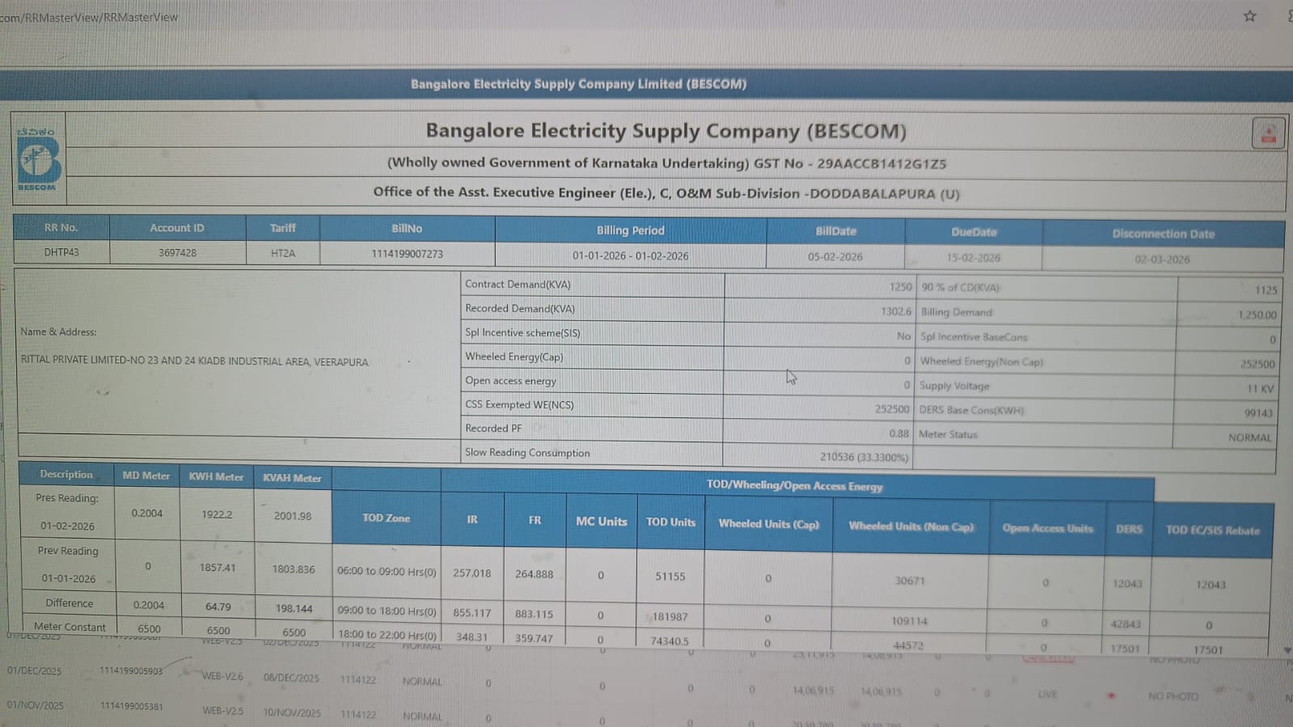Select disconnection date 02-03-2026

point(1162,260)
